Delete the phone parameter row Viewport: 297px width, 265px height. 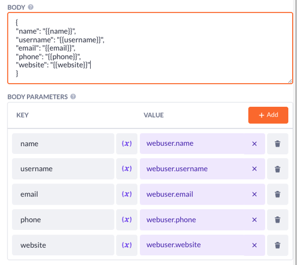pyautogui.click(x=278, y=220)
